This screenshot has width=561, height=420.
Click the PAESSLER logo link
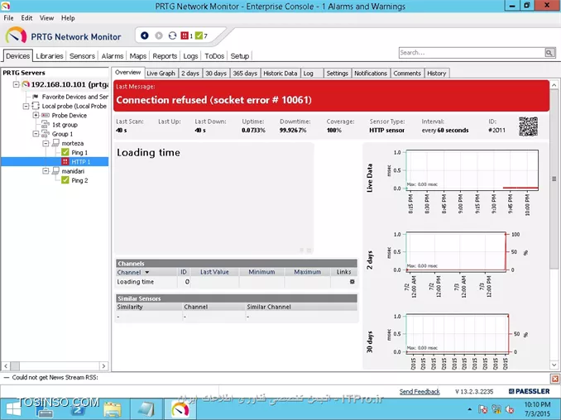(x=530, y=391)
